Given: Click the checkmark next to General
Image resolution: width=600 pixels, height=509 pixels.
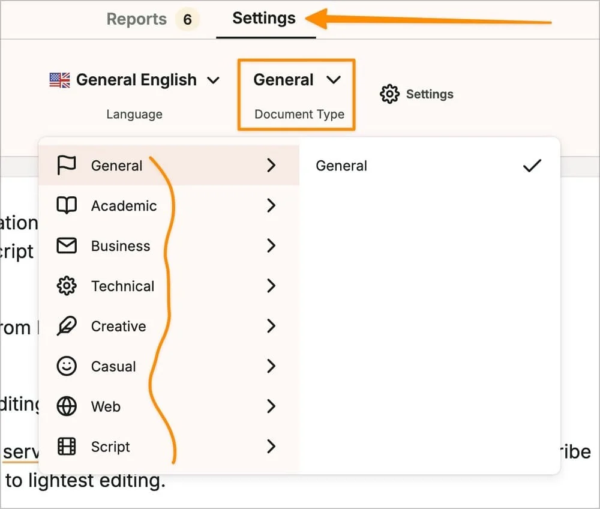Looking at the screenshot, I should tap(532, 166).
